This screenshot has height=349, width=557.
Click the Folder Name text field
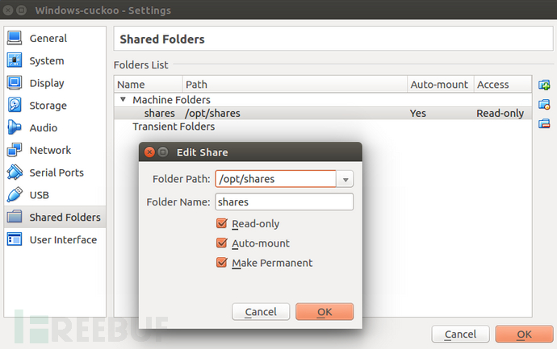pyautogui.click(x=284, y=202)
